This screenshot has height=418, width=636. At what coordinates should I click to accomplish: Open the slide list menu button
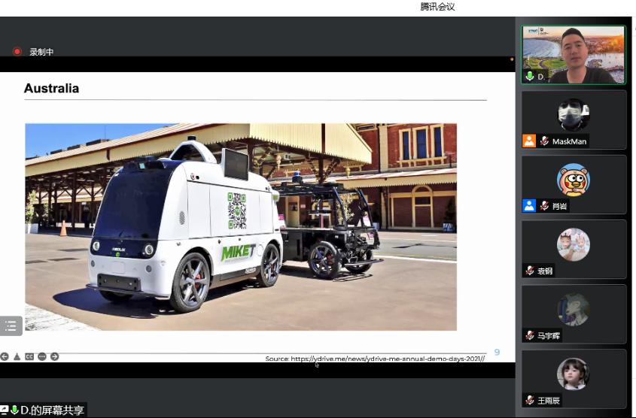[x=11, y=326]
